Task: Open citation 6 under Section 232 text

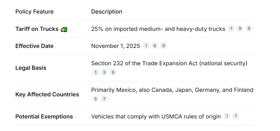Action: tap(113, 72)
